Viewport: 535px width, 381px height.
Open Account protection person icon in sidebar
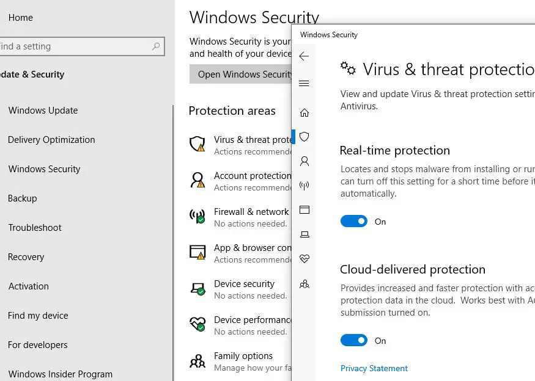click(x=304, y=161)
